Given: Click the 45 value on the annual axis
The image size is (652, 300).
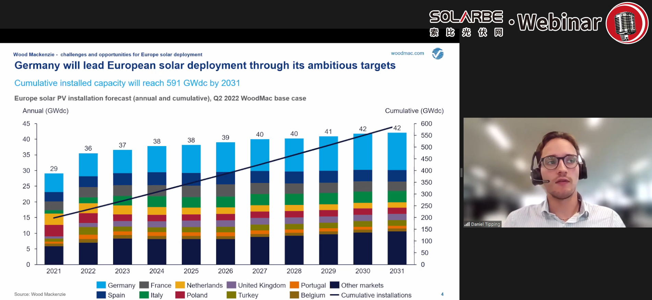Looking at the screenshot, I should tap(26, 123).
